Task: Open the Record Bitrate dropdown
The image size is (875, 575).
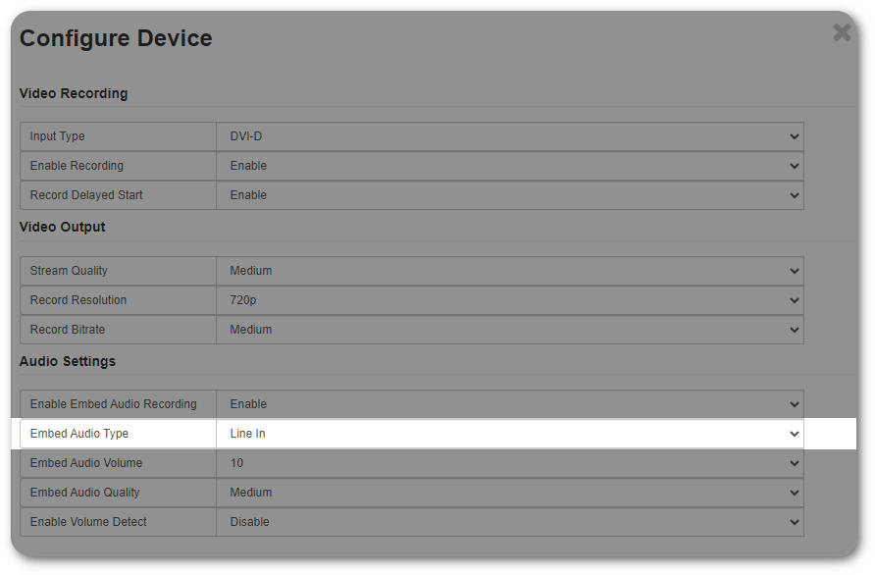Action: tap(510, 330)
